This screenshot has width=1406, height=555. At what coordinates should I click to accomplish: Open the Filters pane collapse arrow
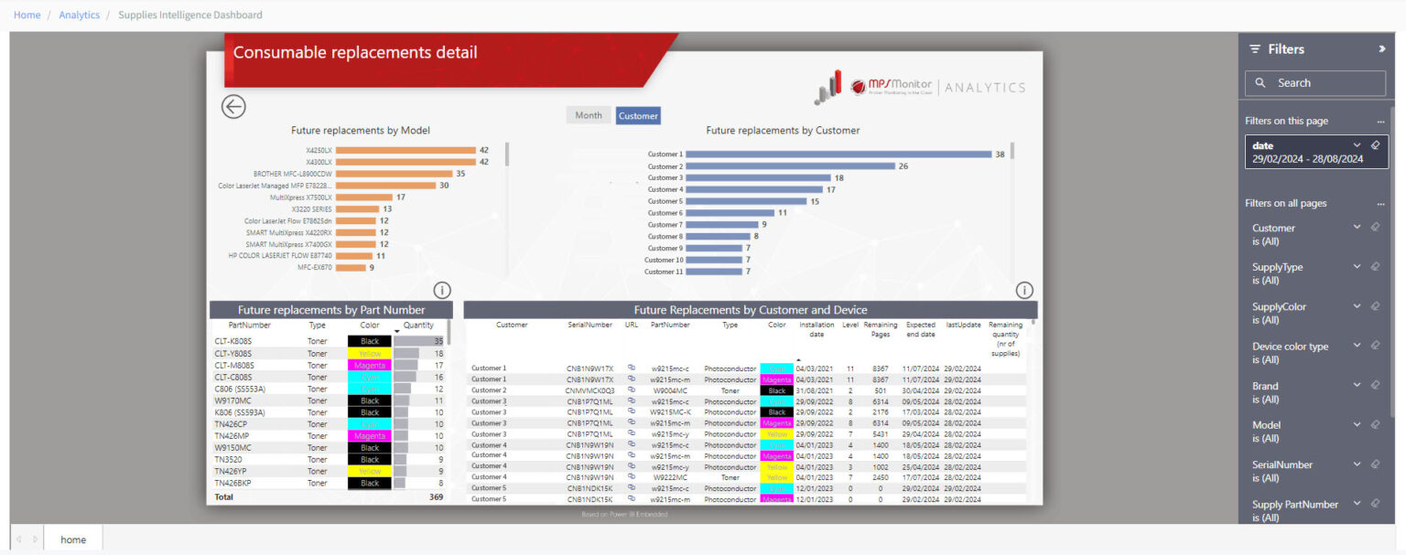[1382, 48]
